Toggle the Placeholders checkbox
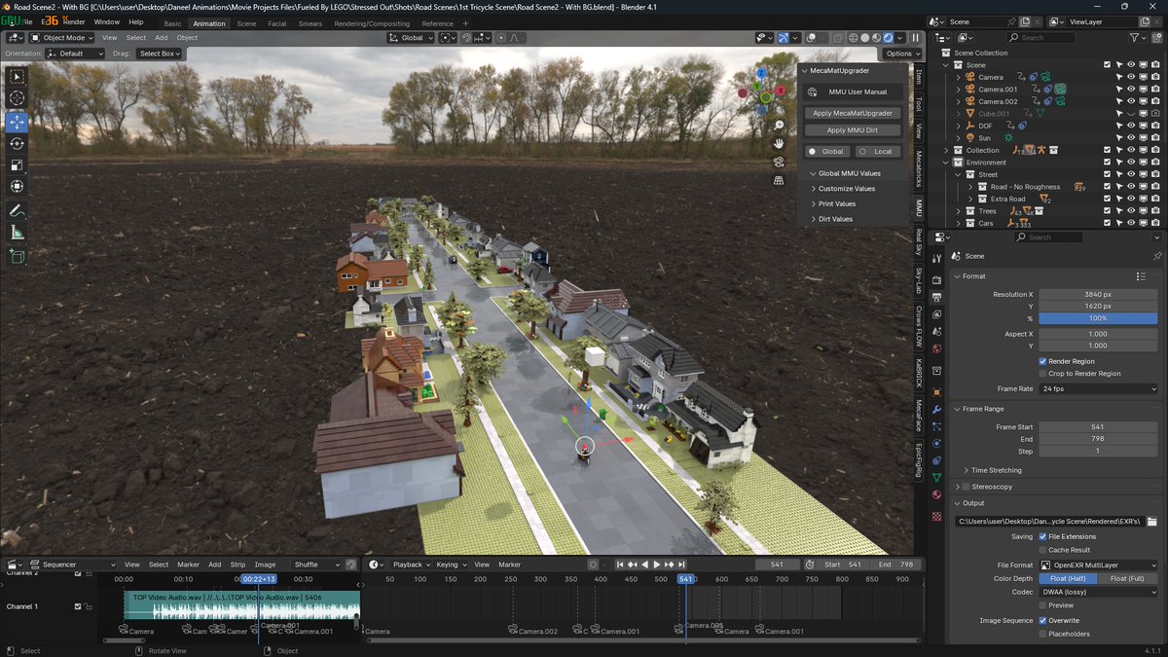Viewport: 1168px width, 657px height. [1042, 634]
